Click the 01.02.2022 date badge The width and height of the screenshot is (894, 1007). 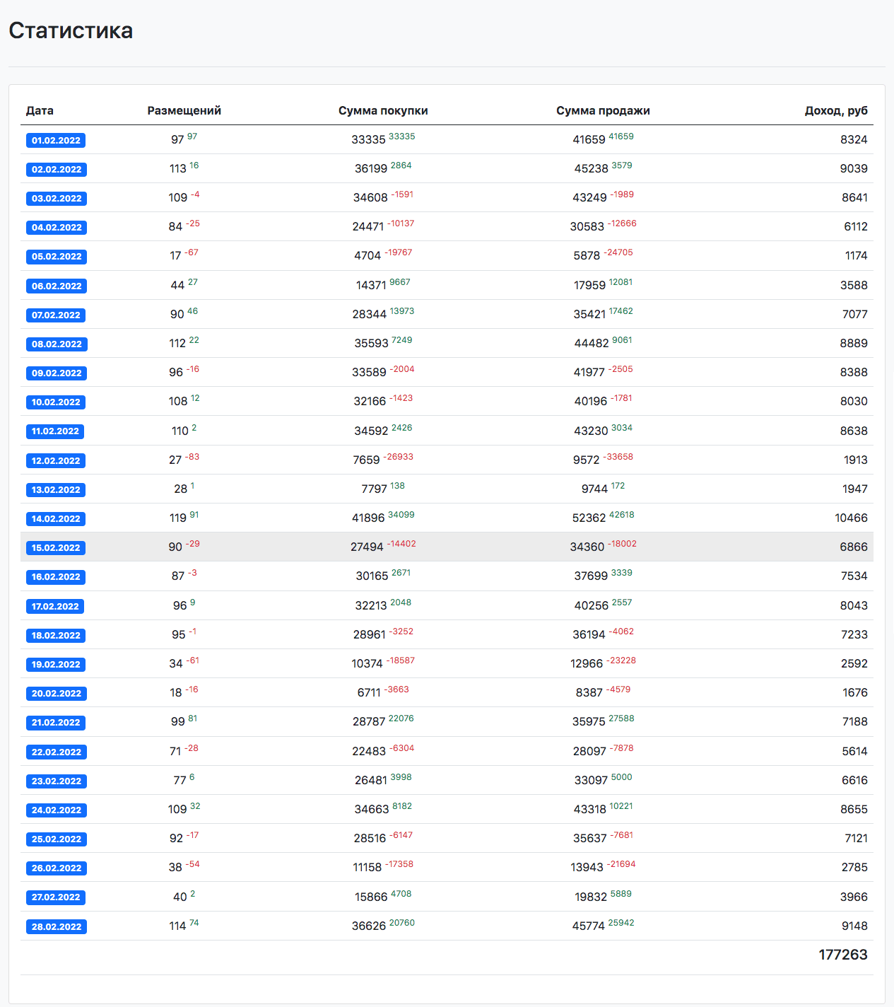click(56, 140)
